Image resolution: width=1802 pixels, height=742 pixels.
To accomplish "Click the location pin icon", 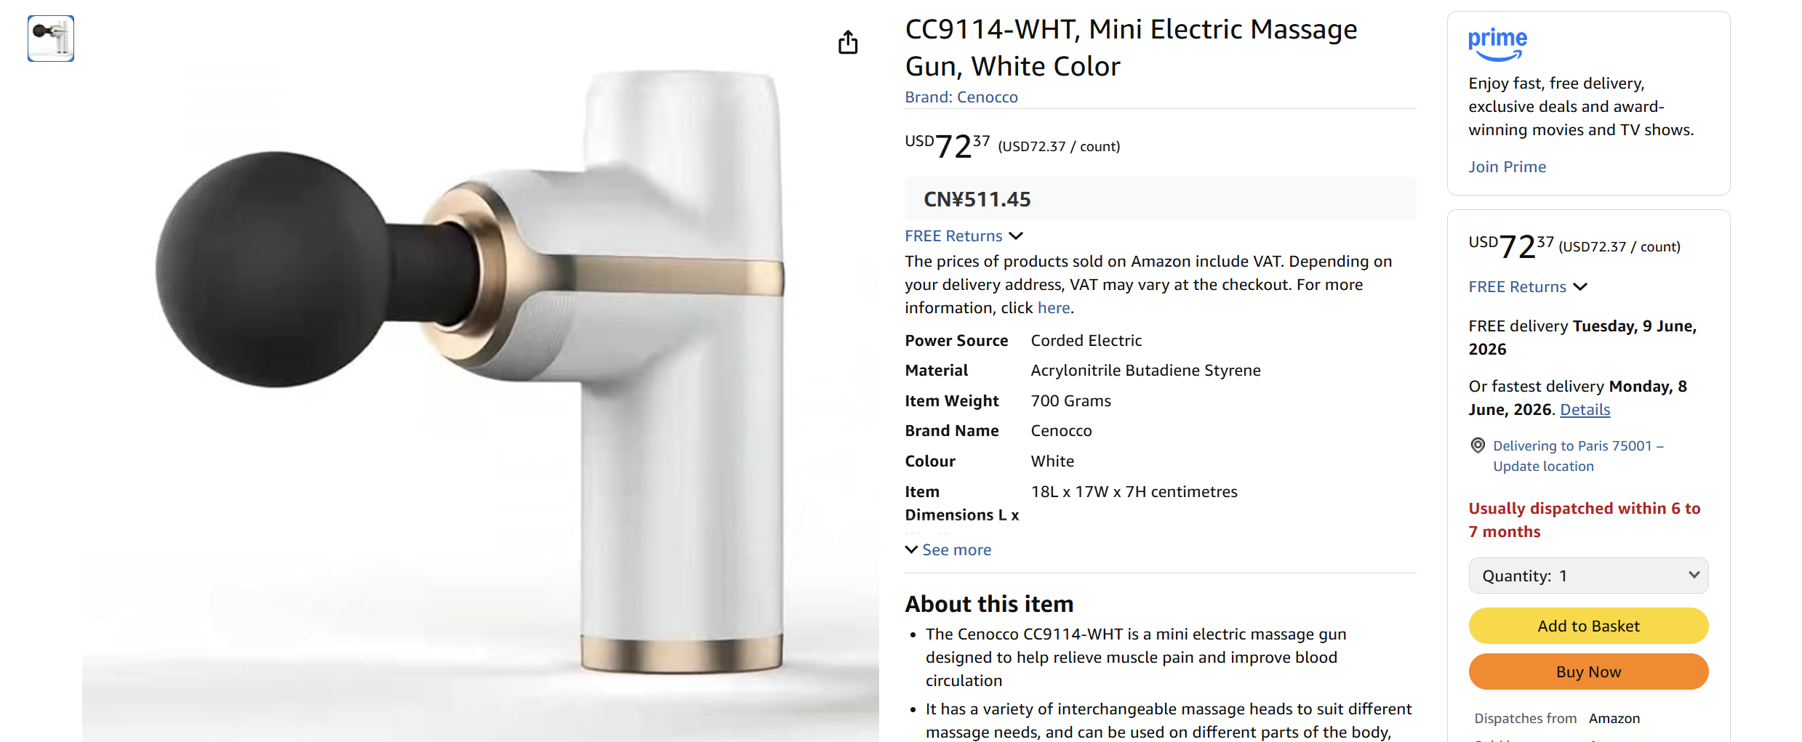I will click(x=1478, y=445).
